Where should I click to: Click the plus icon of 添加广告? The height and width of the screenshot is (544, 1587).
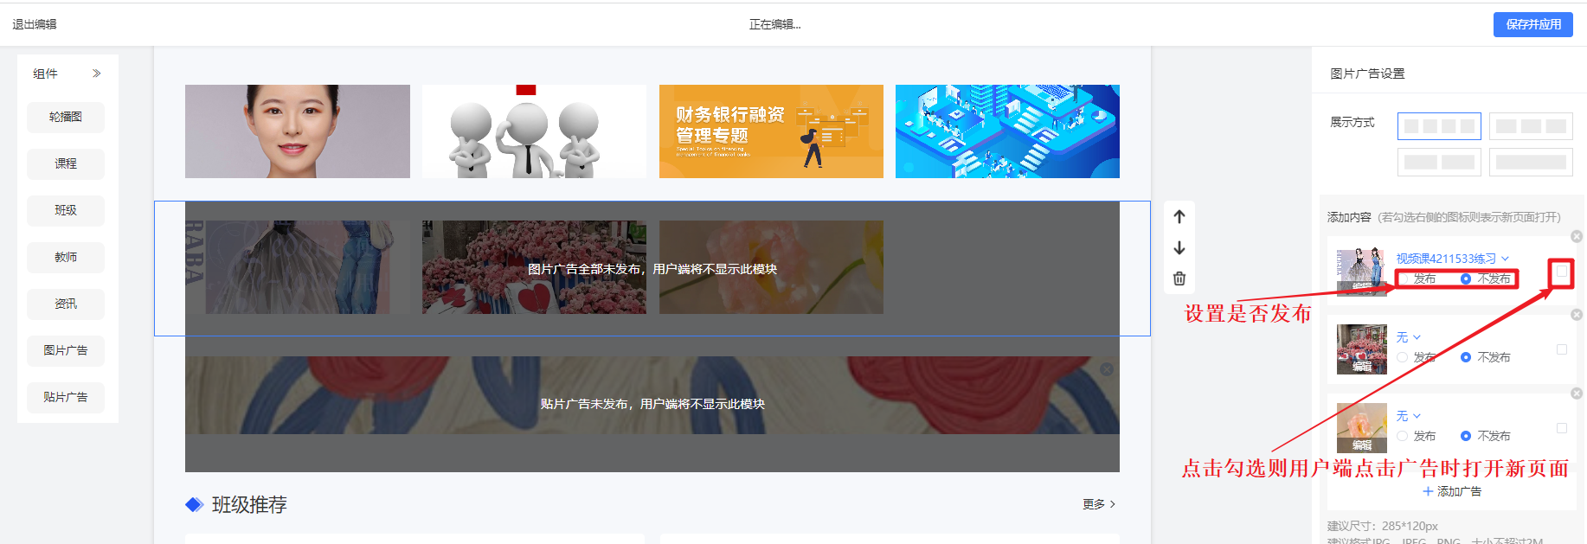tap(1428, 491)
